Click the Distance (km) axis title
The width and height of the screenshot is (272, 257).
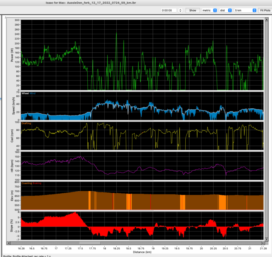pos(142,252)
